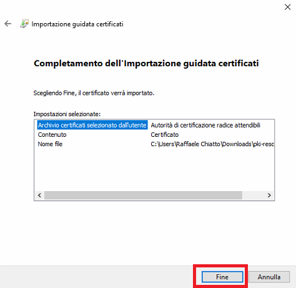Screen dimensions: 296x288
Task: Click the scrollbar track right of thumb
Action: tap(253, 196)
